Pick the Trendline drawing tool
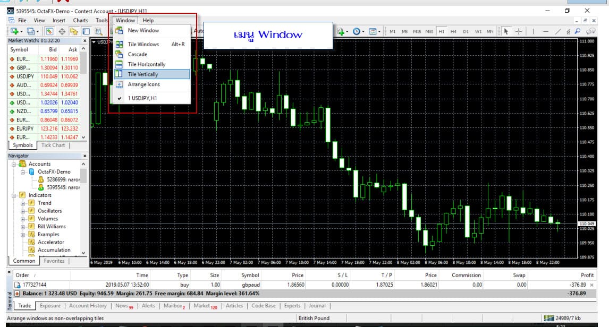Screen dimensions: 609x327 coord(557,31)
